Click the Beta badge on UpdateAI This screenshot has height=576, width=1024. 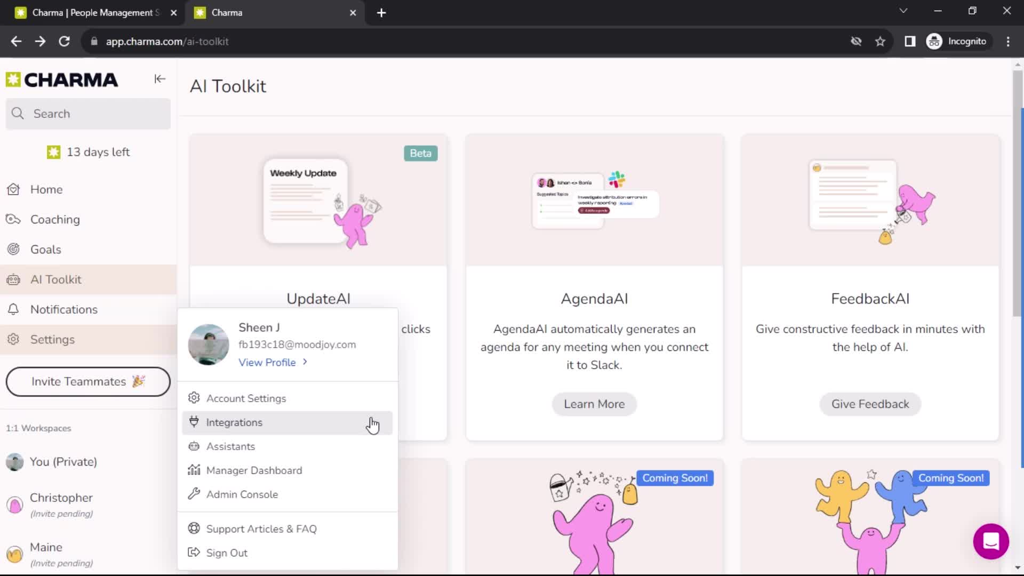click(x=420, y=153)
